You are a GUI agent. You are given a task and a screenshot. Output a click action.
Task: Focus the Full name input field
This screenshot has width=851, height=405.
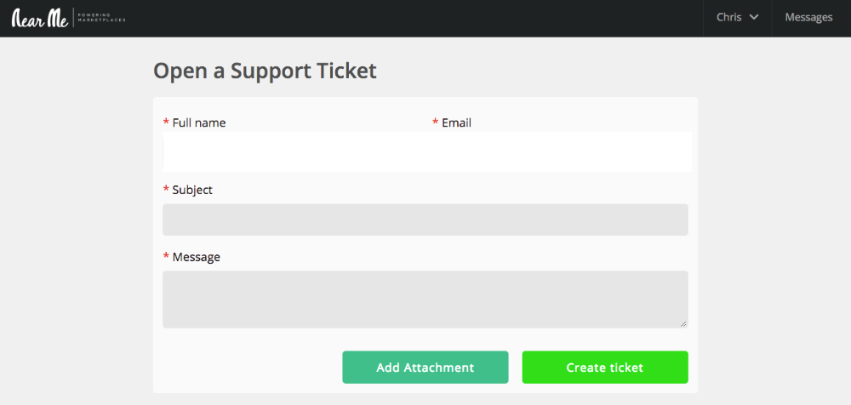click(293, 151)
